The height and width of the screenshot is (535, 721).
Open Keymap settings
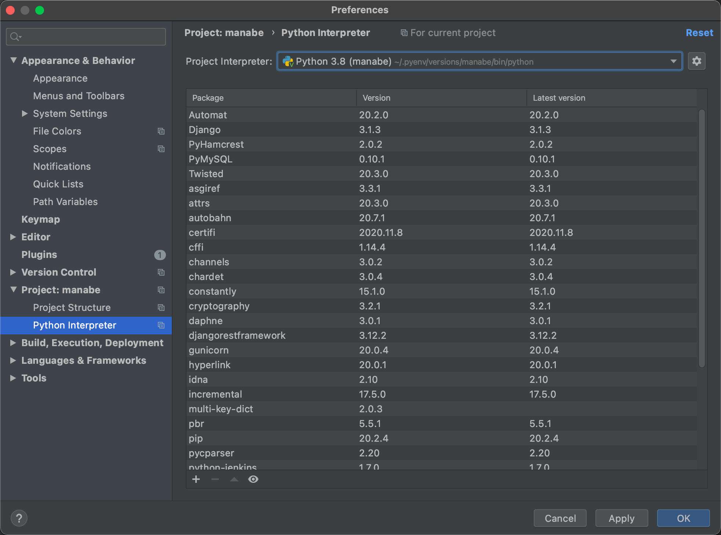[40, 219]
